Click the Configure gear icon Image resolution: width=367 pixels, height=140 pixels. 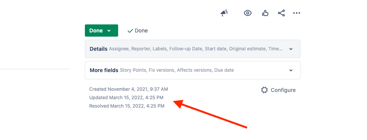tap(264, 90)
